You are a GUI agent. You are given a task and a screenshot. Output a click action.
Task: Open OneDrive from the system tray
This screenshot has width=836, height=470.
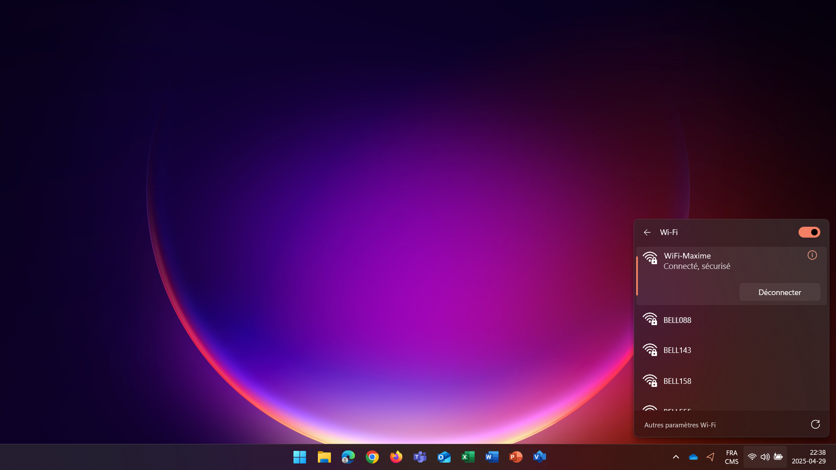point(693,457)
